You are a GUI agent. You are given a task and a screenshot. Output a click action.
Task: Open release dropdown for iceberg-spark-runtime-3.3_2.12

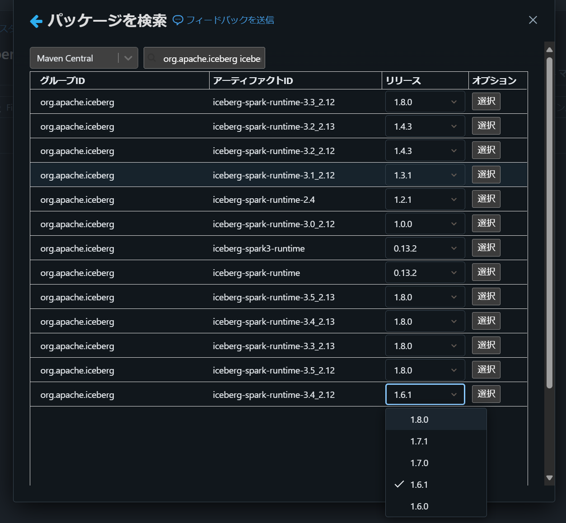(x=425, y=102)
